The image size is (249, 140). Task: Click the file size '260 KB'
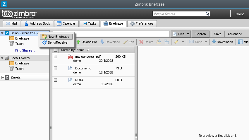tap(121, 57)
